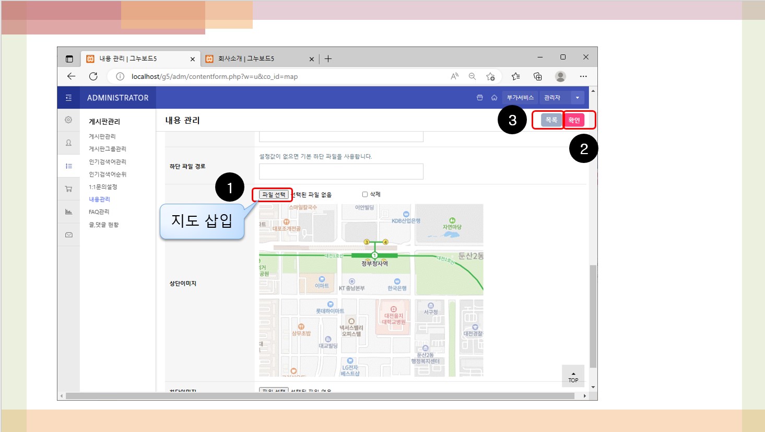Open a new tab with the plus icon
765x432 pixels.
[x=328, y=59]
